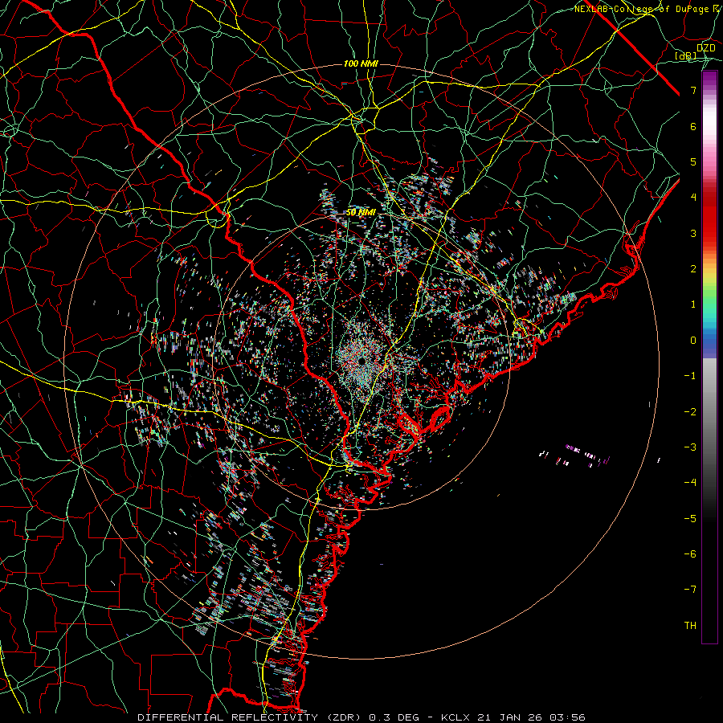Click the scale value "2"
This screenshot has height=723, width=723.
coord(693,269)
